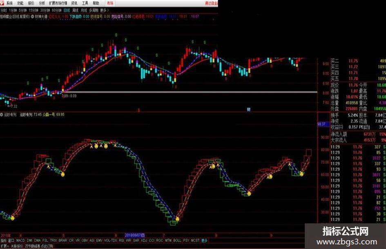Screen dimensions: 386x249
Task: Select the MACD indicator tab
Action: 20,240
